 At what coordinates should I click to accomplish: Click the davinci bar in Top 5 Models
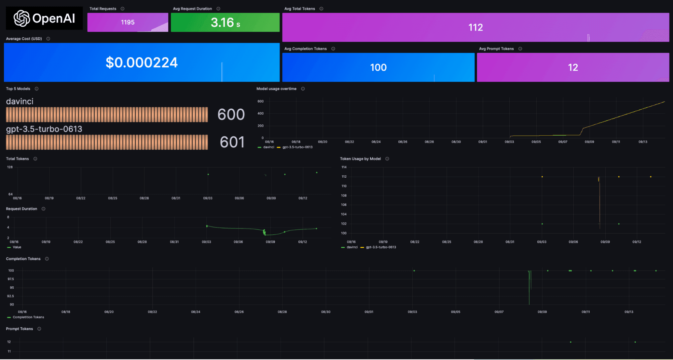click(106, 114)
